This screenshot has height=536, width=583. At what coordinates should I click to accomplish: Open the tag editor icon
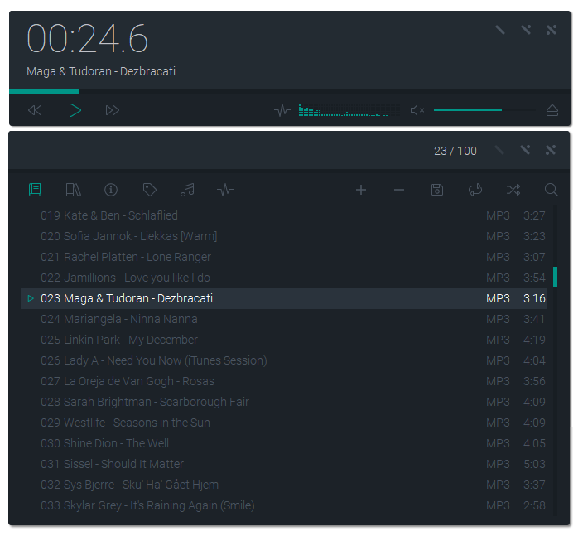coord(149,190)
